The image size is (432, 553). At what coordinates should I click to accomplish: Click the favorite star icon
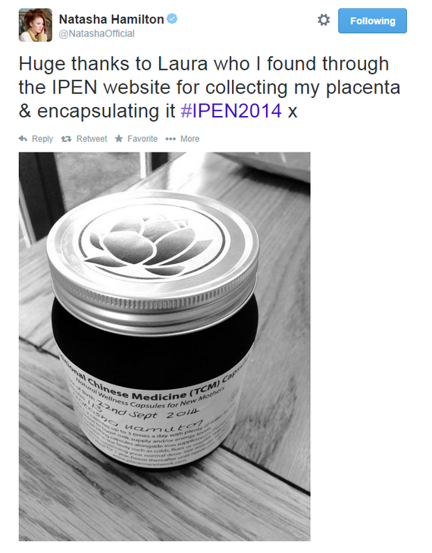click(119, 139)
